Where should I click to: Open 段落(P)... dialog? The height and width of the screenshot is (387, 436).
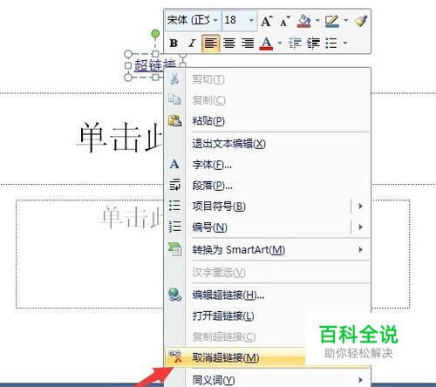point(268,186)
